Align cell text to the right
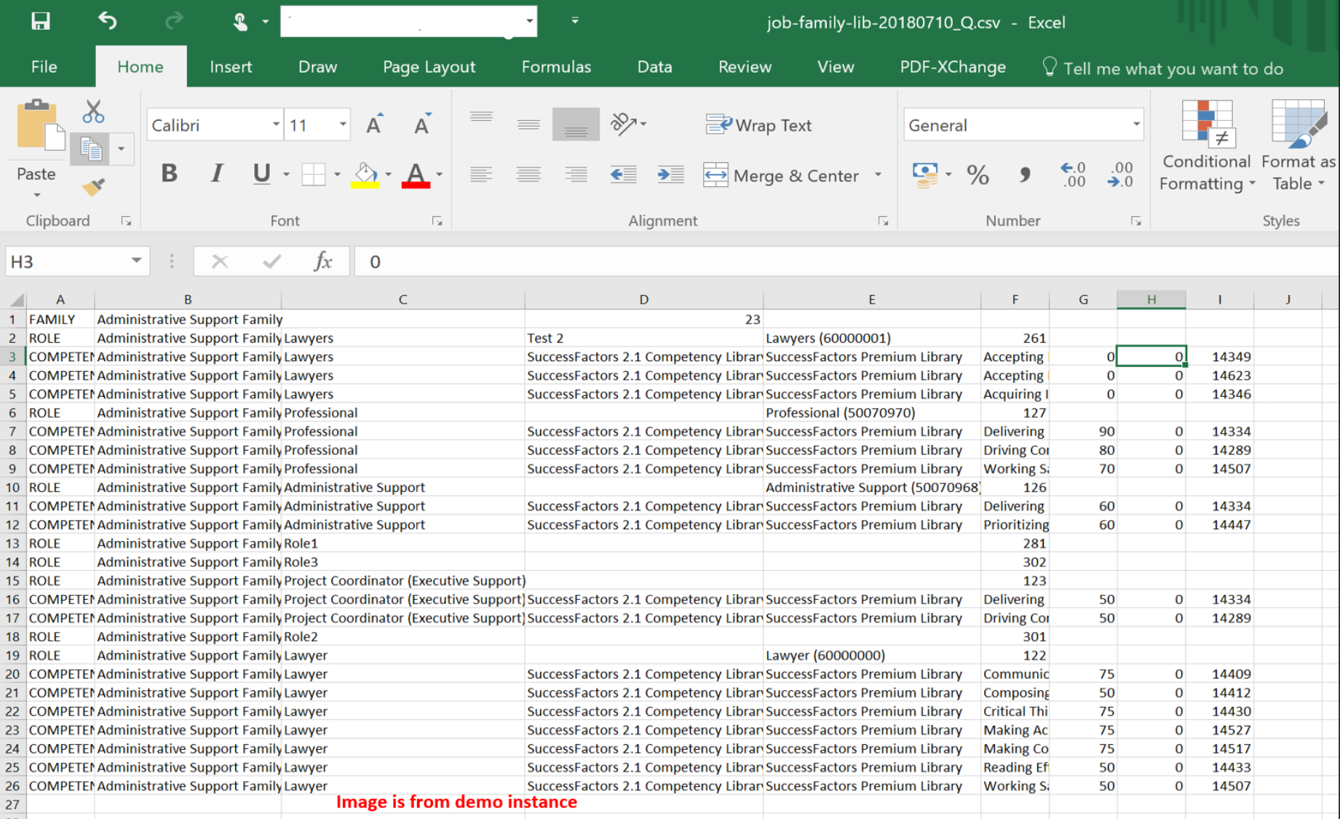Image resolution: width=1340 pixels, height=819 pixels. [x=576, y=174]
